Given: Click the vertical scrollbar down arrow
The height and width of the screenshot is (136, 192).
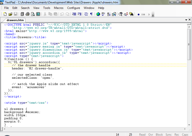Looking at the screenshot, I should [x=189, y=125].
